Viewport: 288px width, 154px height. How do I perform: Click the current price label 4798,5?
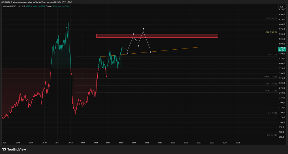tap(282, 49)
